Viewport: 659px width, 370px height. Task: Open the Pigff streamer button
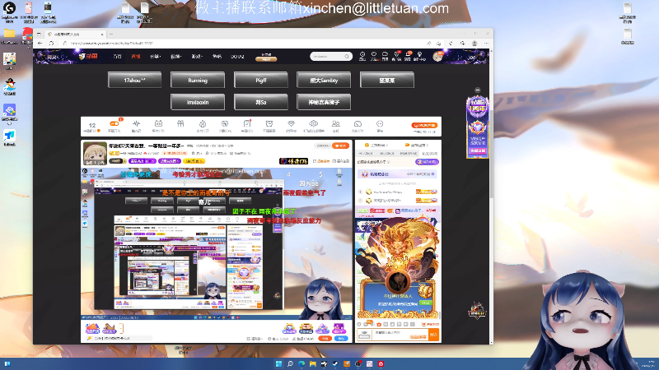tap(260, 80)
